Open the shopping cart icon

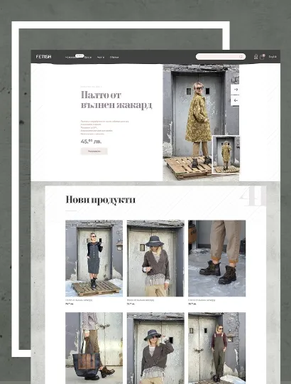(262, 57)
